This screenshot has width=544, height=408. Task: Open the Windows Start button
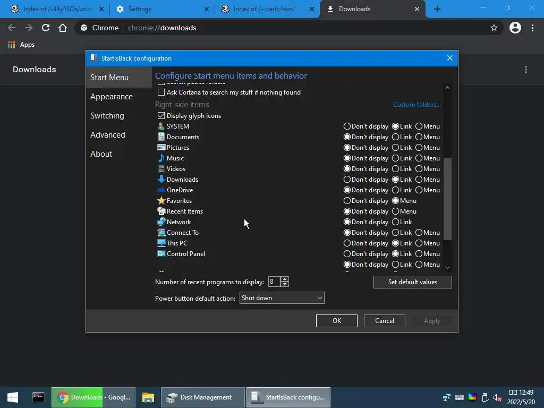click(13, 397)
